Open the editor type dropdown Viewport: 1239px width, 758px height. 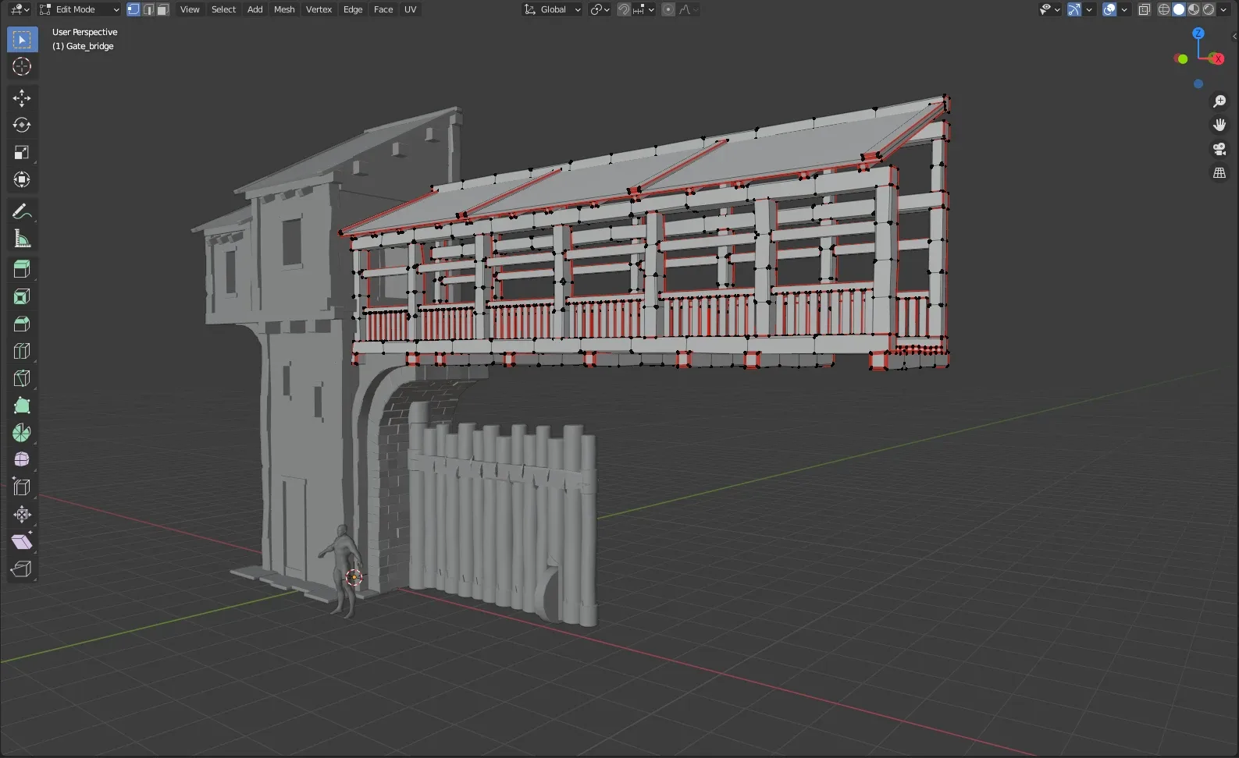click(x=19, y=9)
